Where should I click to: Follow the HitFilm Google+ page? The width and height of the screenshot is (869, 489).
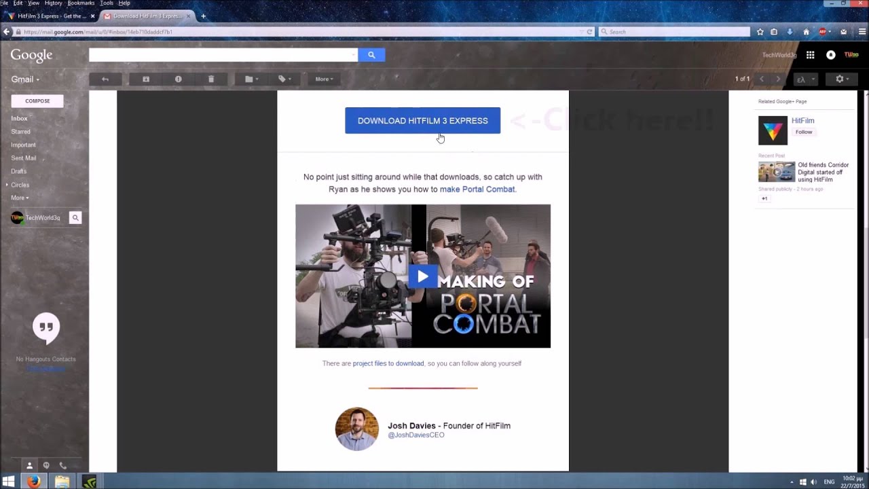coord(804,132)
